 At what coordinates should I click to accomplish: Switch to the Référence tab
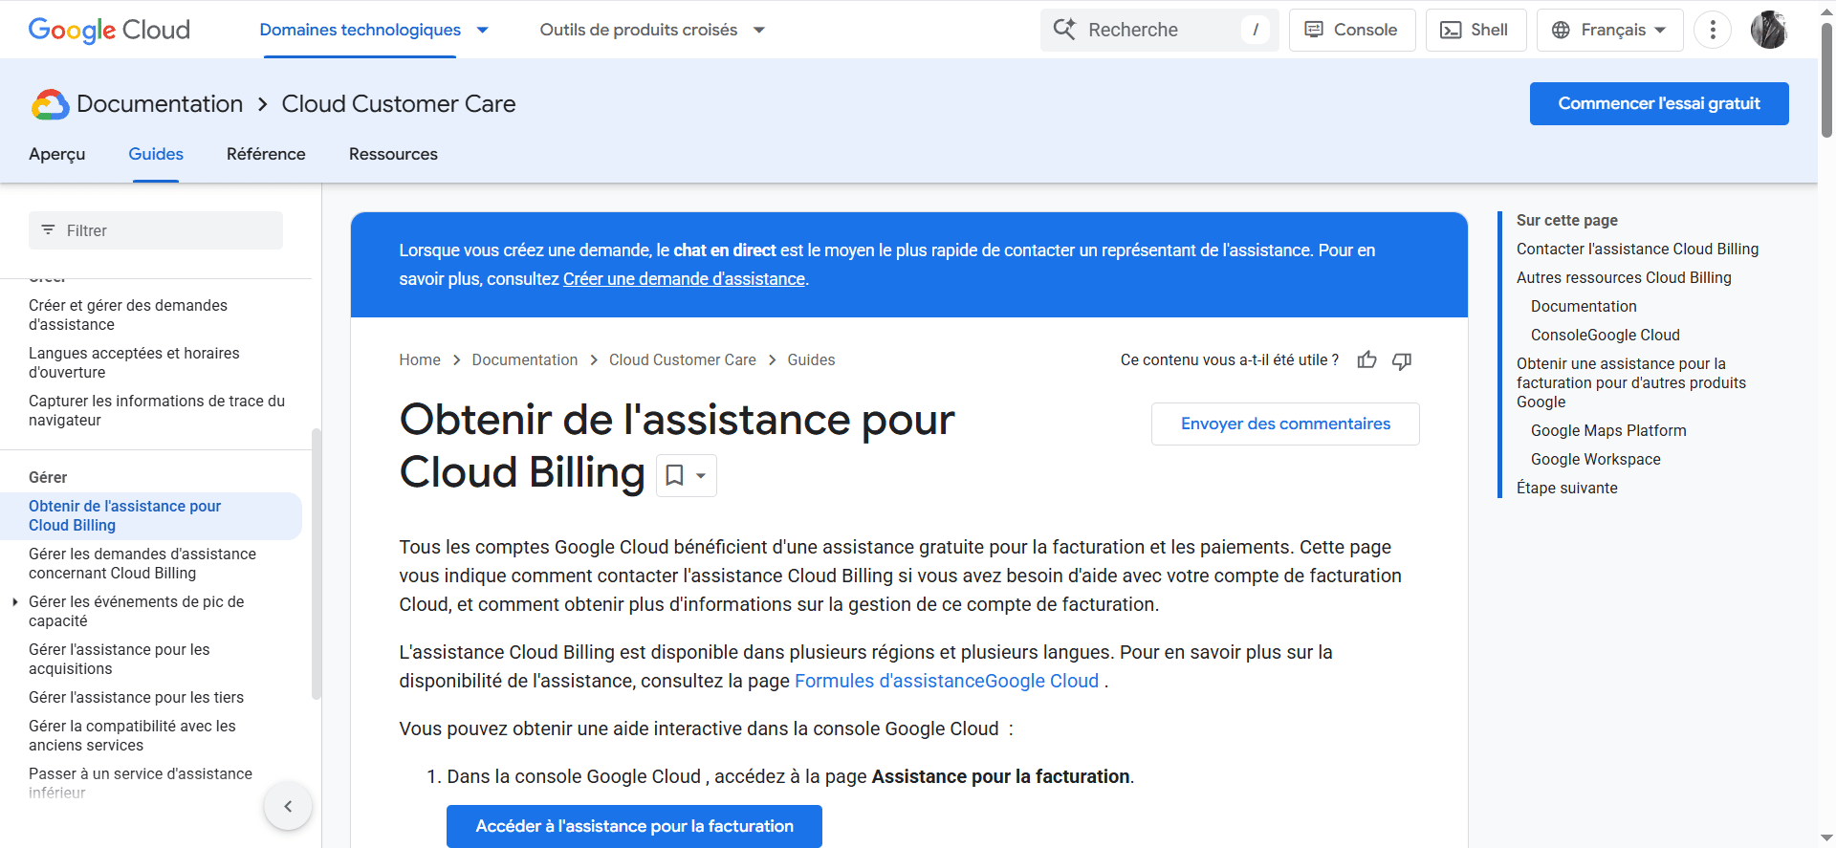[266, 154]
